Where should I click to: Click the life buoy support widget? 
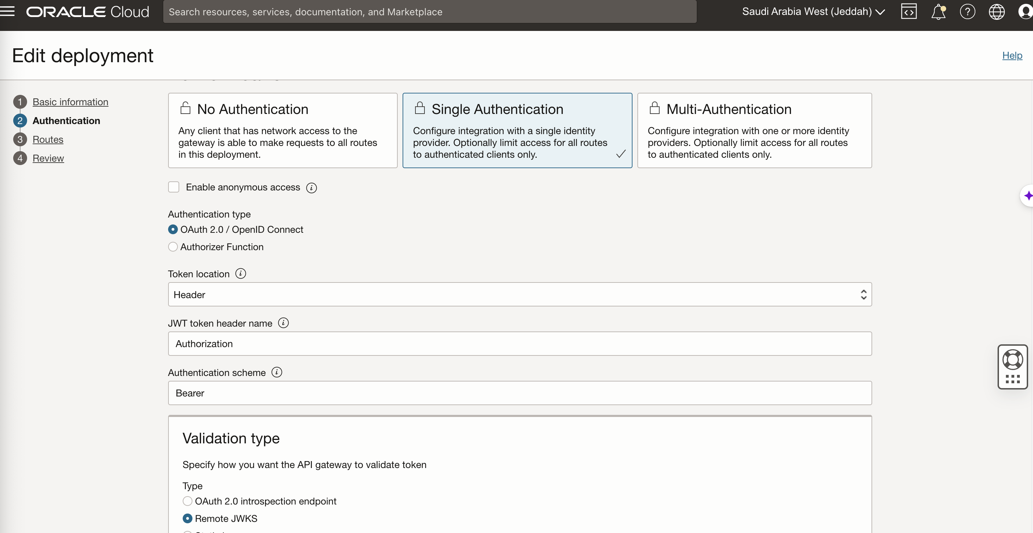coord(1013,359)
